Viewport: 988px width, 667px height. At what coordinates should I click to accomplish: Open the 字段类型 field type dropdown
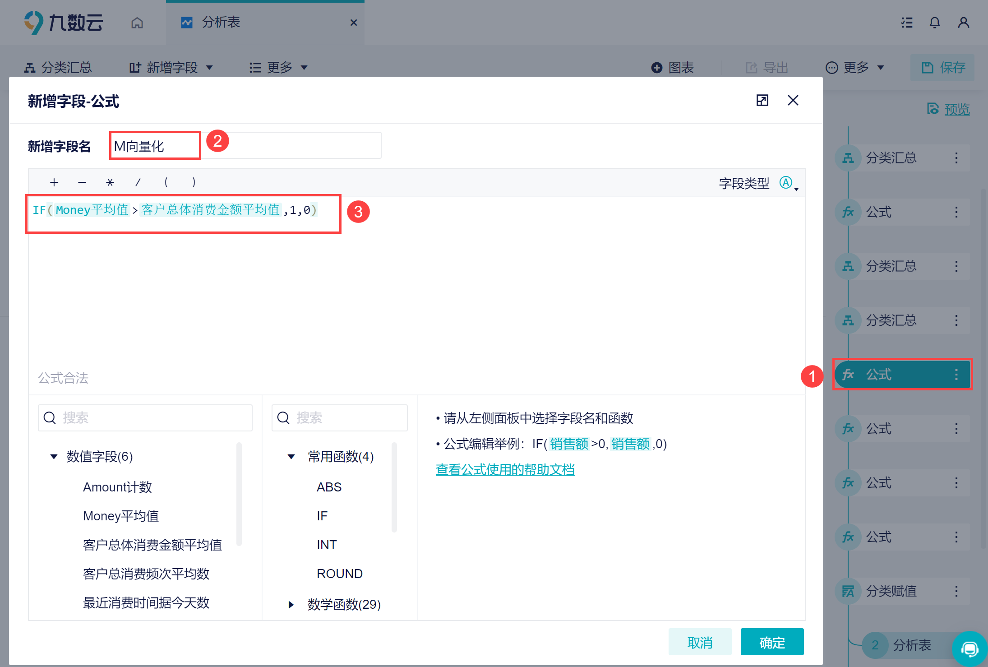click(x=789, y=183)
